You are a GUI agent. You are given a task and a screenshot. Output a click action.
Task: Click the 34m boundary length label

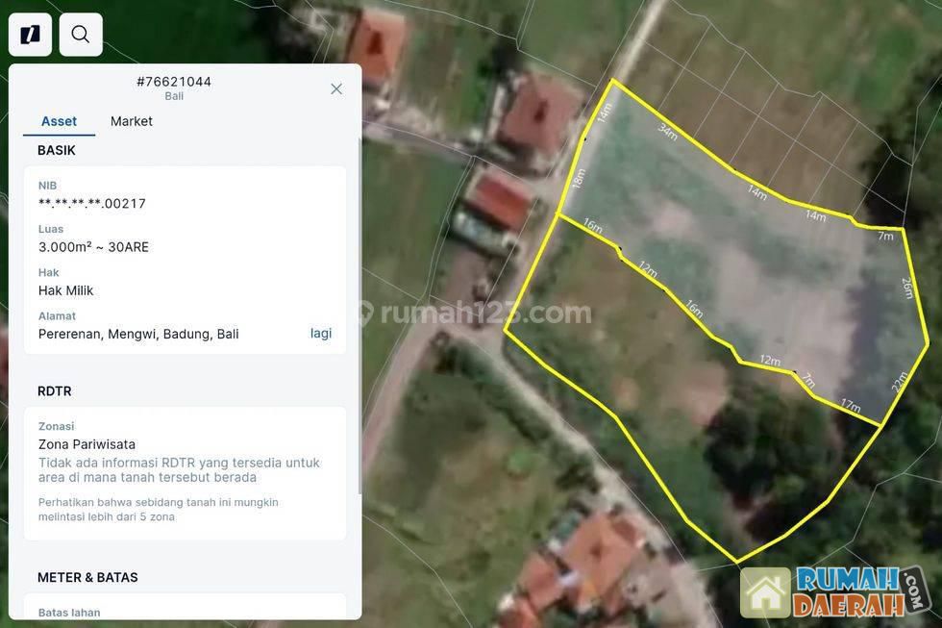(668, 132)
